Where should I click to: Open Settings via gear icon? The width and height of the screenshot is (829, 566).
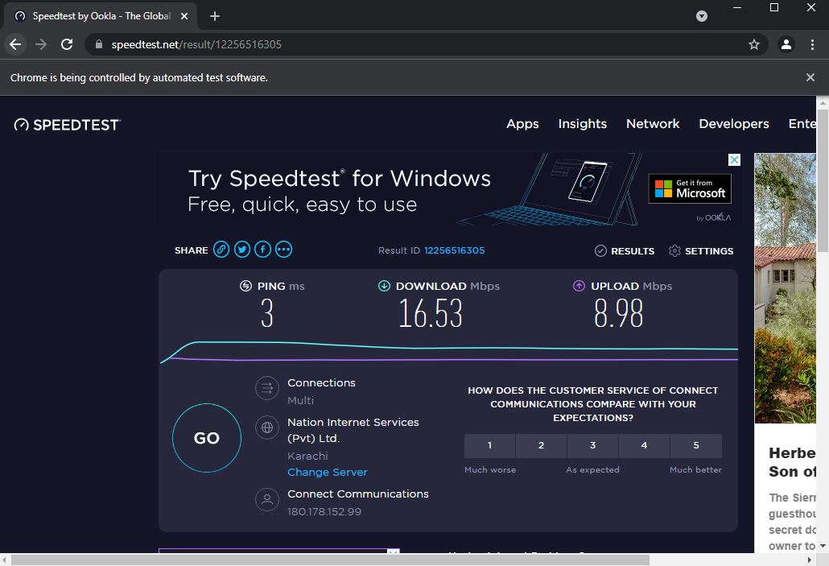[x=674, y=250]
